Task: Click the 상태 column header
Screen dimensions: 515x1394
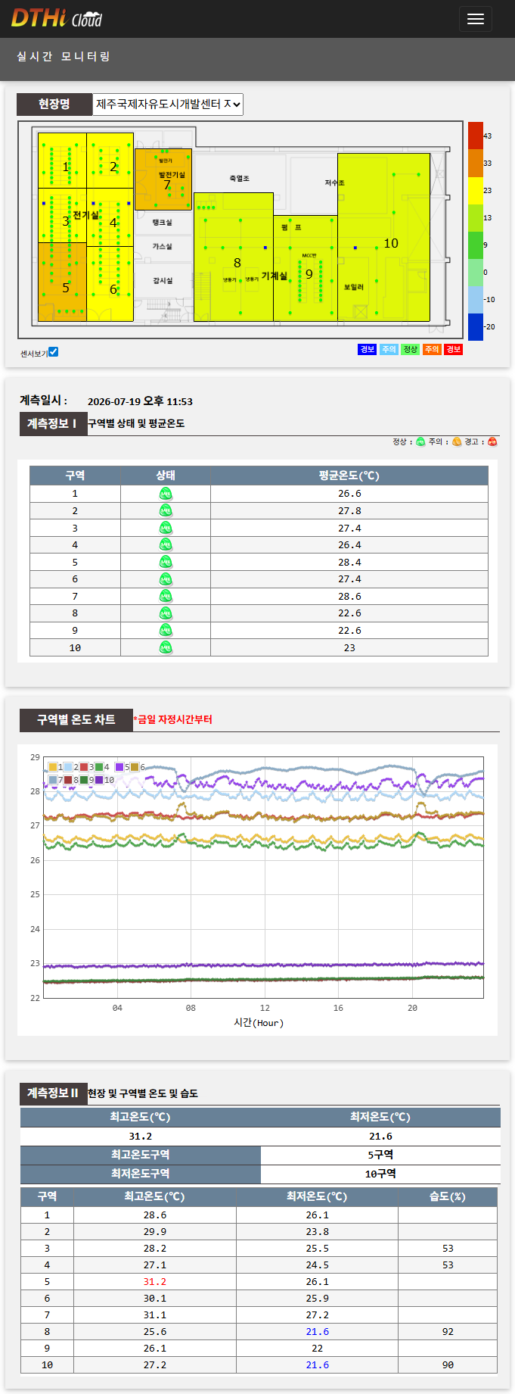Action: click(x=166, y=476)
